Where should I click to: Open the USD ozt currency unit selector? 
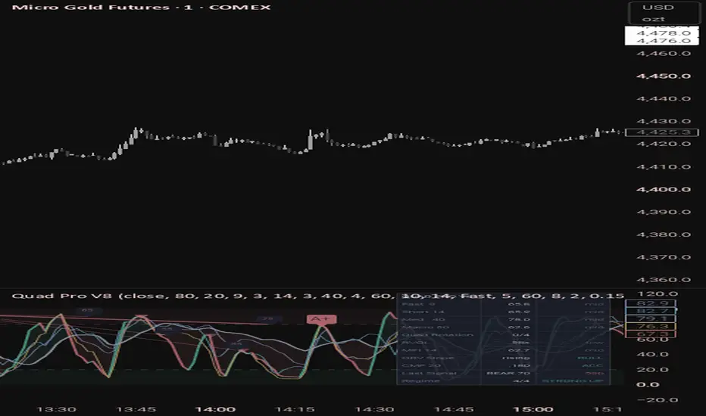point(664,13)
